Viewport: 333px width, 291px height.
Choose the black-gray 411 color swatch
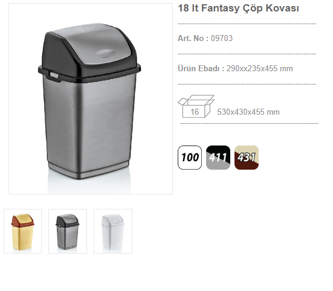218,158
